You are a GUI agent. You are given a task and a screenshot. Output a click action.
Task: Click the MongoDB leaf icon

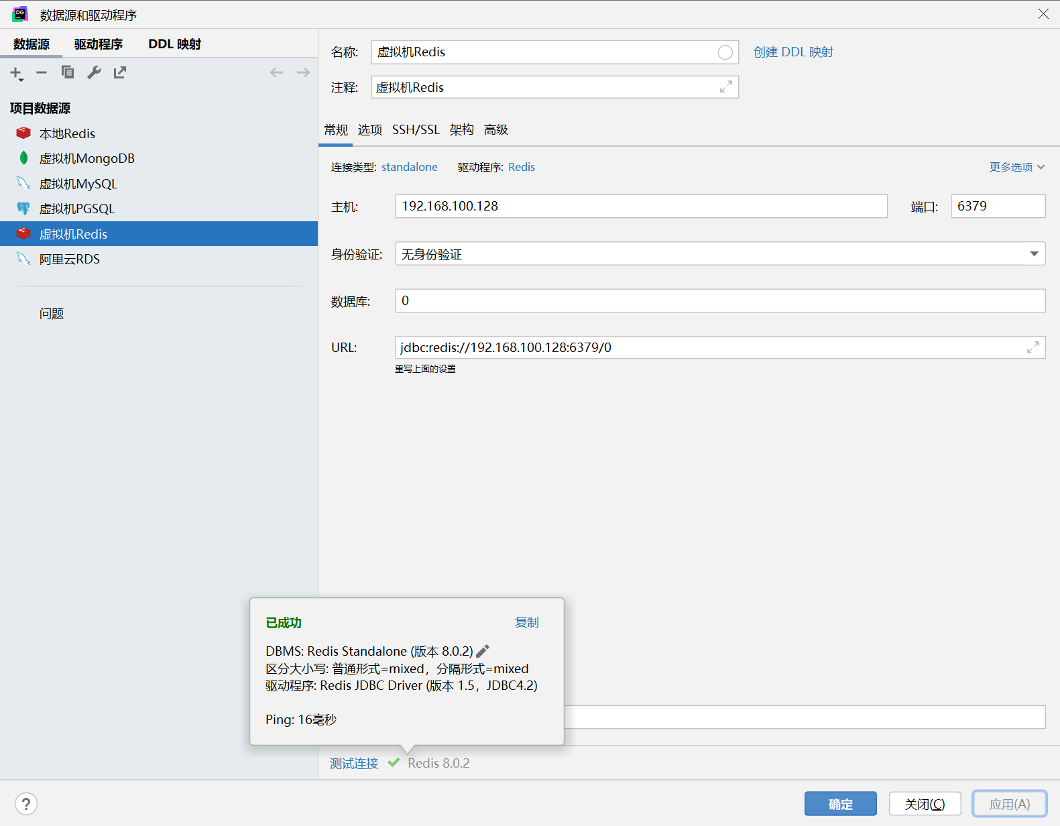tap(23, 158)
